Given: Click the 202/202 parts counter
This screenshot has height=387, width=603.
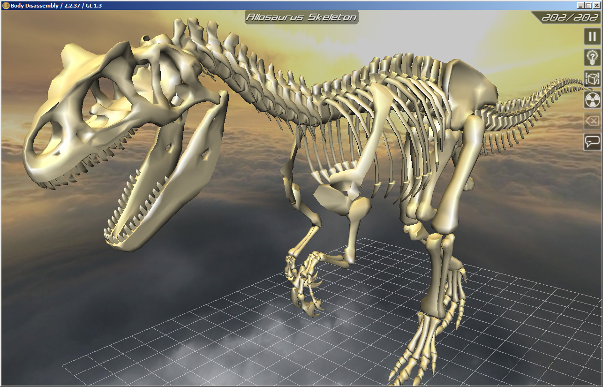Looking at the screenshot, I should click(x=570, y=18).
